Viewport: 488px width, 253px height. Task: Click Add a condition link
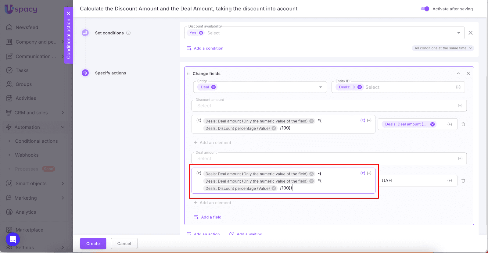click(208, 48)
